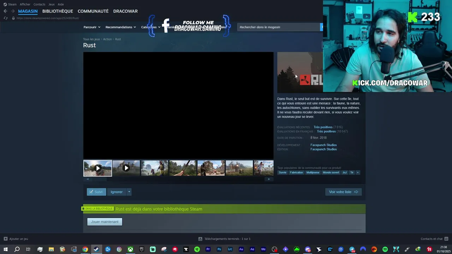Image resolution: width=452 pixels, height=254 pixels.
Task: Click the lock icon beside the URL
Action: (x=13, y=18)
